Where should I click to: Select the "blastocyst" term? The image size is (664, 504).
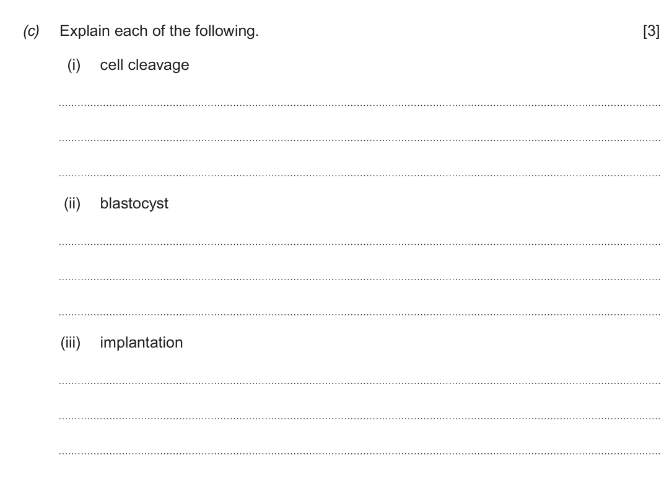[134, 203]
